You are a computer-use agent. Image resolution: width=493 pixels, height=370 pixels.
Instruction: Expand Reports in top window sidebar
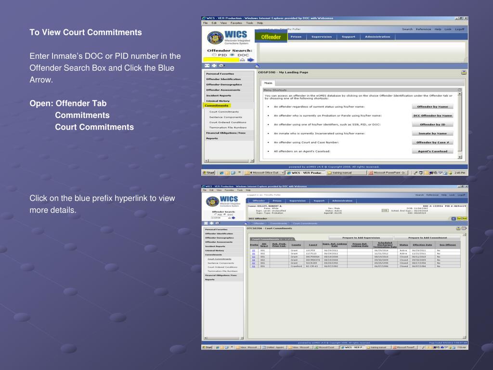[x=212, y=138]
